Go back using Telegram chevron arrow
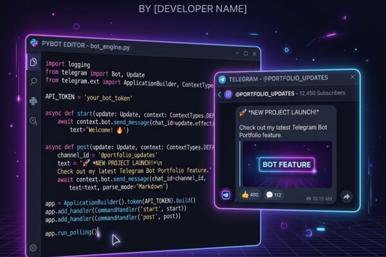Screen dimensions: 386x257 tap(219, 94)
